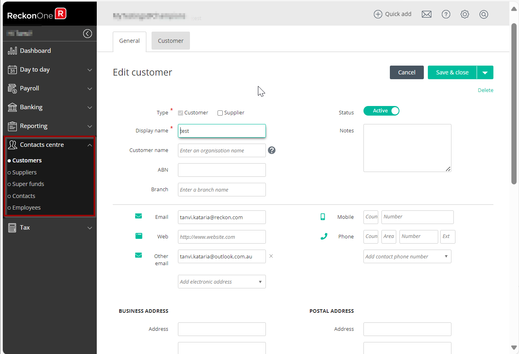Viewport: 519px width, 354px height.
Task: Expand the Banking menu chevron
Action: [90, 108]
